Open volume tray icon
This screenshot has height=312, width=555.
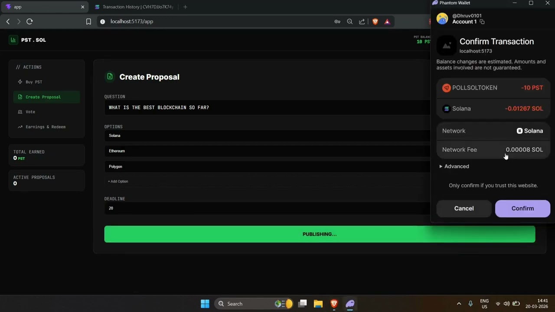tap(506, 304)
